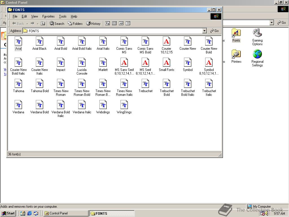Open the View menu in FONTS window

pos(34,16)
